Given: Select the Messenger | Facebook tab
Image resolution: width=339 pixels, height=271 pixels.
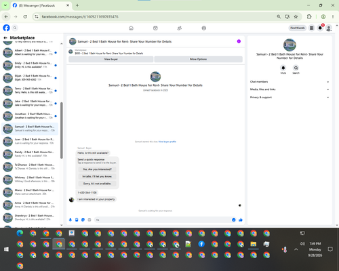Looking at the screenshot, I should (41, 5).
